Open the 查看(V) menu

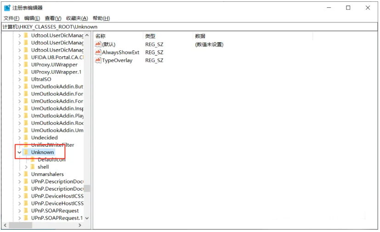(x=53, y=18)
